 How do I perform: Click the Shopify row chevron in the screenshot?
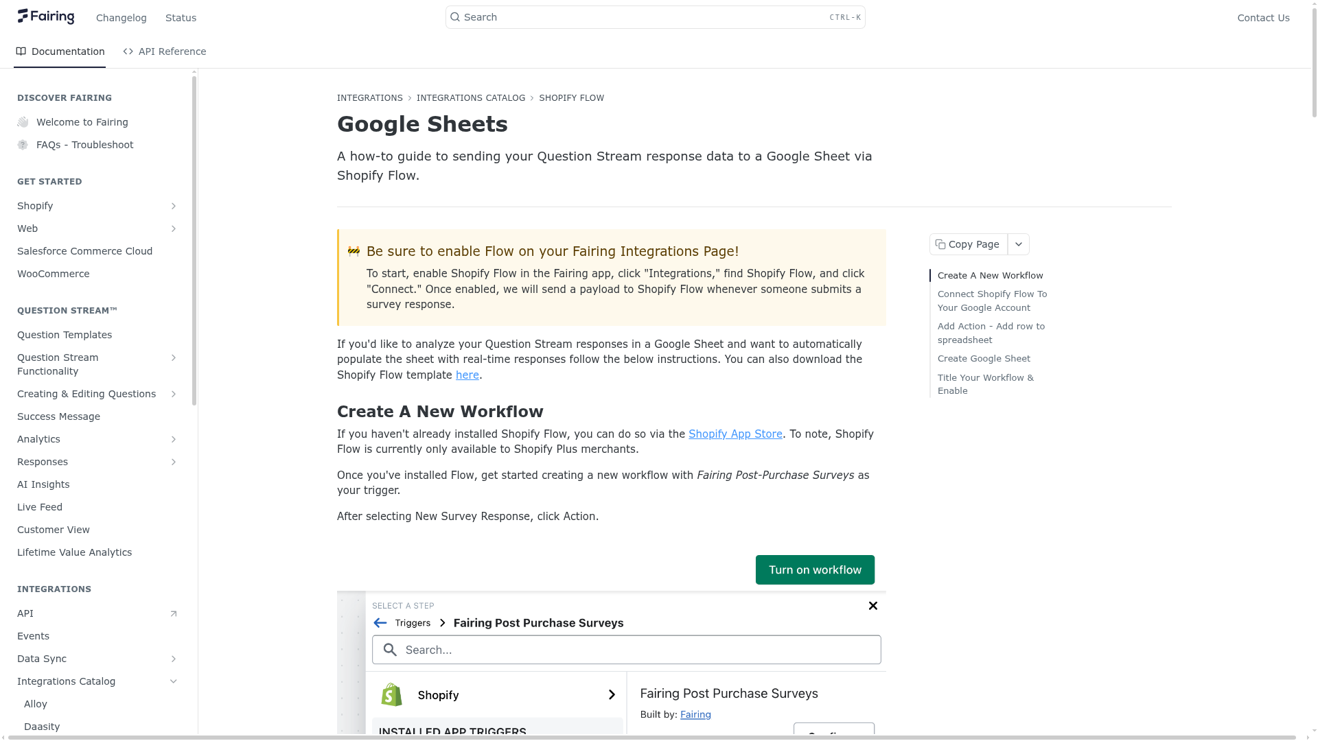tap(612, 695)
